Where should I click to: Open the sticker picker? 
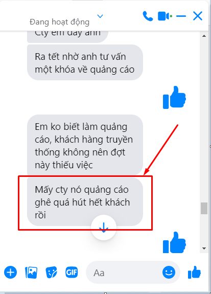pos(51,272)
